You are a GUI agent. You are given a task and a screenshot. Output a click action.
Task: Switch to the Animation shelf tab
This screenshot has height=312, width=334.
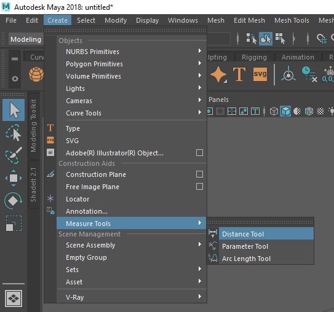pyautogui.click(x=298, y=57)
